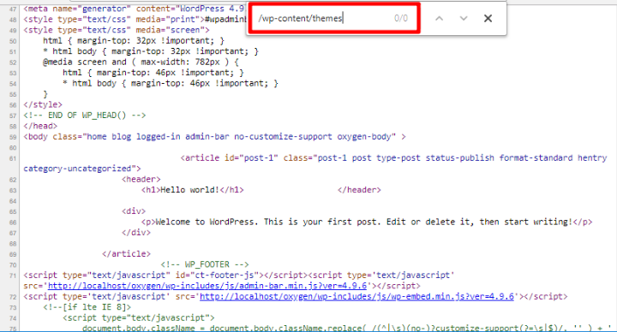Close the find bar with X
Screen dimensions: 617x332
(x=488, y=18)
